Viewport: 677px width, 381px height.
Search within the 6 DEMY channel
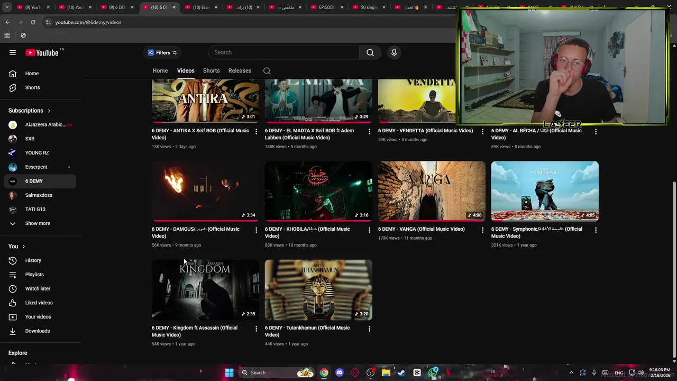[267, 71]
